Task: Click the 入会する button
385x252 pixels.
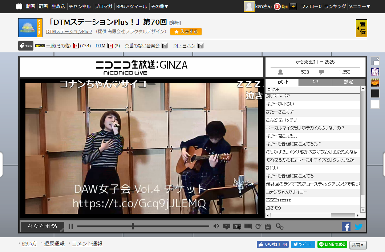Action: click(x=186, y=32)
